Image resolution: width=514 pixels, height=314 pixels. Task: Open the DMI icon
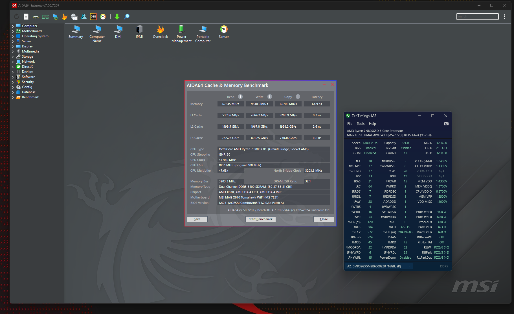(118, 32)
